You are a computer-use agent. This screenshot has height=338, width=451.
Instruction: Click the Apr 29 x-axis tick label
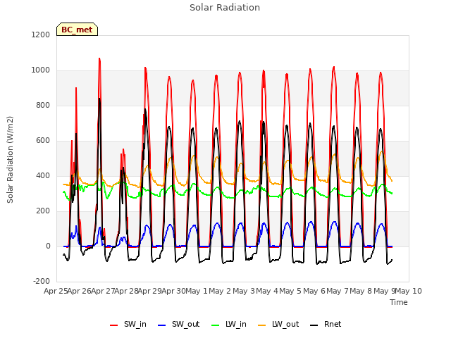[149, 291]
